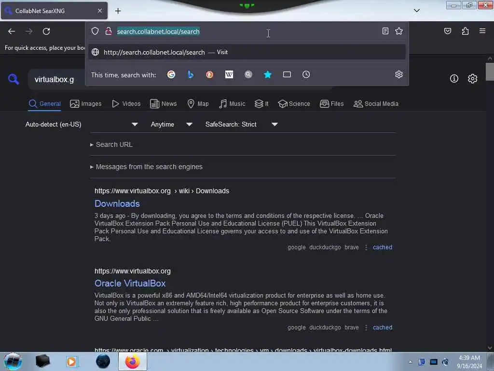Bookmark this page with the star icon
The width and height of the screenshot is (494, 371).
click(x=399, y=31)
